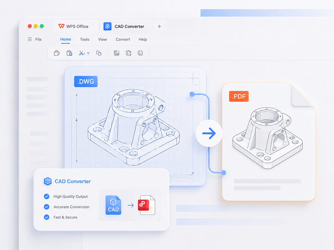
Task: Click the round blue arrow convert button
Action: [x=209, y=133]
